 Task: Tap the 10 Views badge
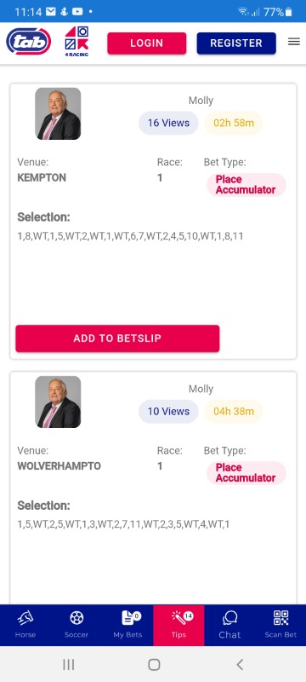[x=168, y=411]
